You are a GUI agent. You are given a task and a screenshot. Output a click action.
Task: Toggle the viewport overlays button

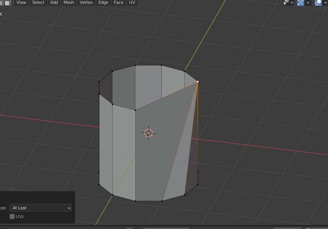click(318, 2)
